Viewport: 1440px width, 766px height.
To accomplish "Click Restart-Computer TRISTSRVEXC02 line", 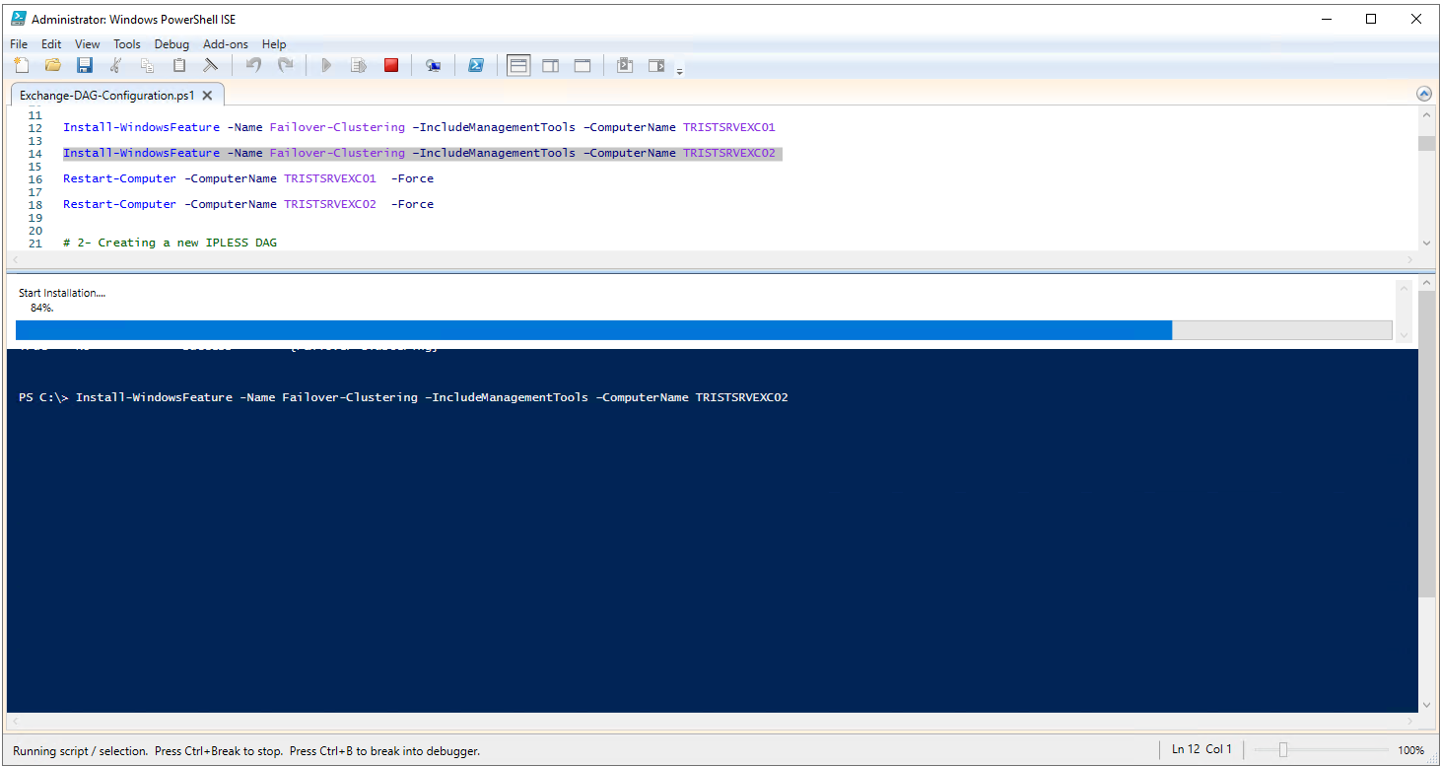I will [248, 204].
